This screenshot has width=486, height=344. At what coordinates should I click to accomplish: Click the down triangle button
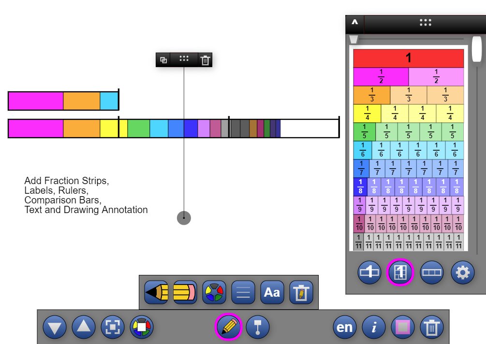55,327
